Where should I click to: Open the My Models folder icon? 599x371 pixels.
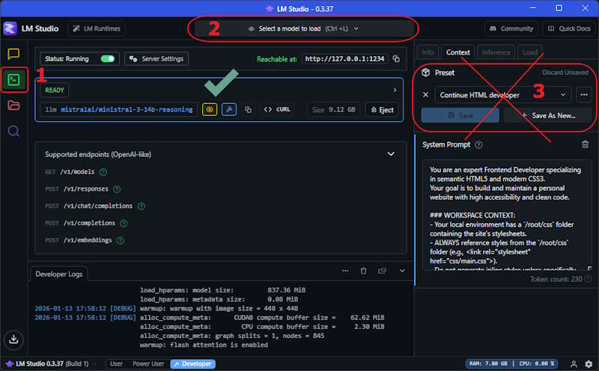coord(13,105)
